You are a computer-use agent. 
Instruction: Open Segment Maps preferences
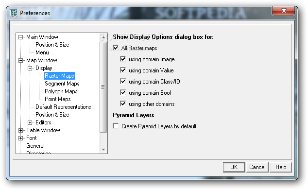click(x=62, y=84)
